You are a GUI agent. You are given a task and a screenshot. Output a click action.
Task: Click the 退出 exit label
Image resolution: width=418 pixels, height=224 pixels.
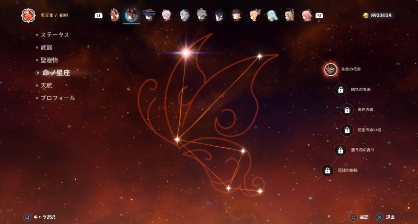pos(390,217)
